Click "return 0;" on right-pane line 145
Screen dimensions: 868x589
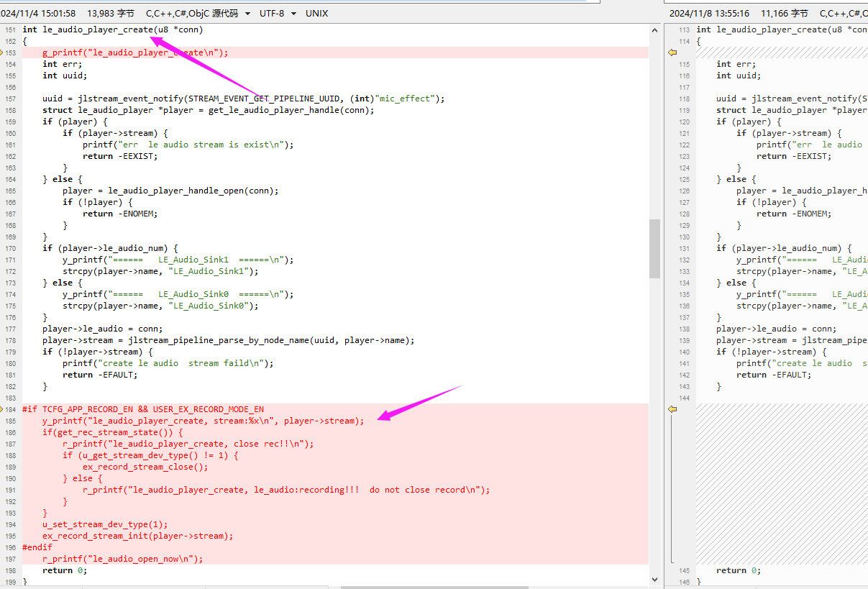[739, 570]
